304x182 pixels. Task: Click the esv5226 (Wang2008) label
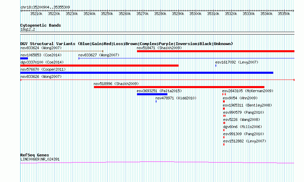click(241, 120)
